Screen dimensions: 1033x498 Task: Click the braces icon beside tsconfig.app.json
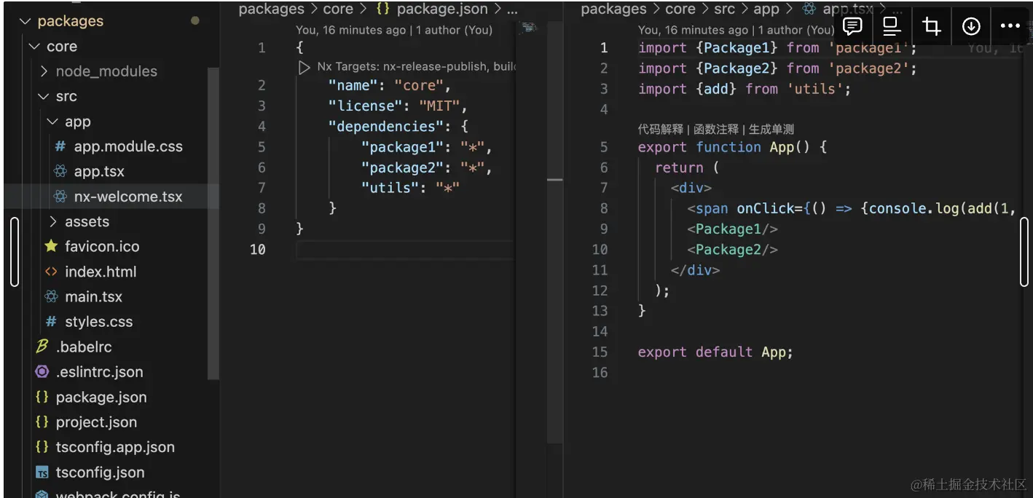42,447
